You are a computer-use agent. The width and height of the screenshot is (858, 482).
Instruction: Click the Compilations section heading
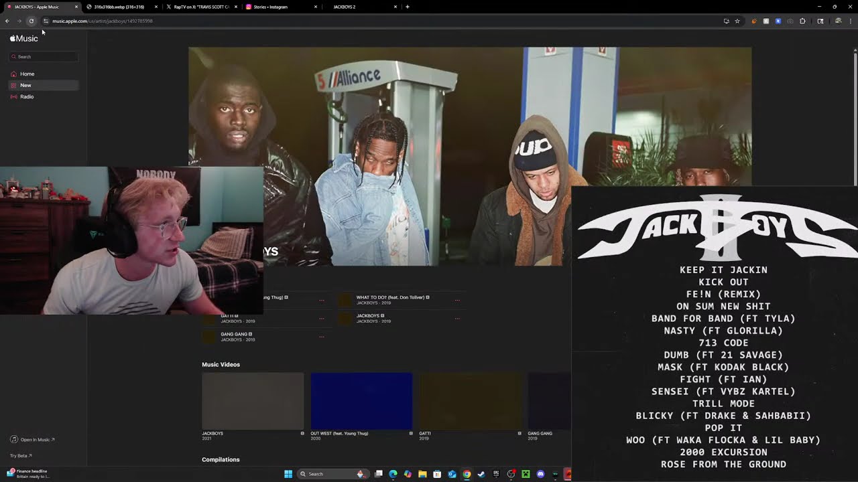click(221, 460)
